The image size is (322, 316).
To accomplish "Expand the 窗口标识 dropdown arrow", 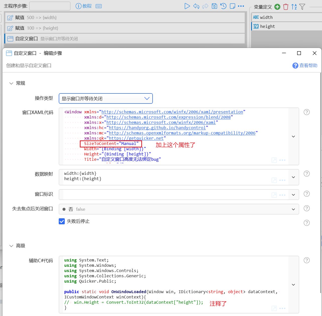I will (x=293, y=195).
